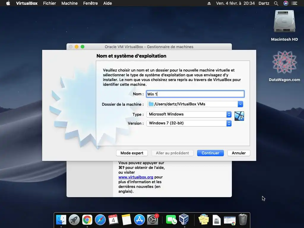Open the www.virtualbox.org link

pyautogui.click(x=136, y=177)
